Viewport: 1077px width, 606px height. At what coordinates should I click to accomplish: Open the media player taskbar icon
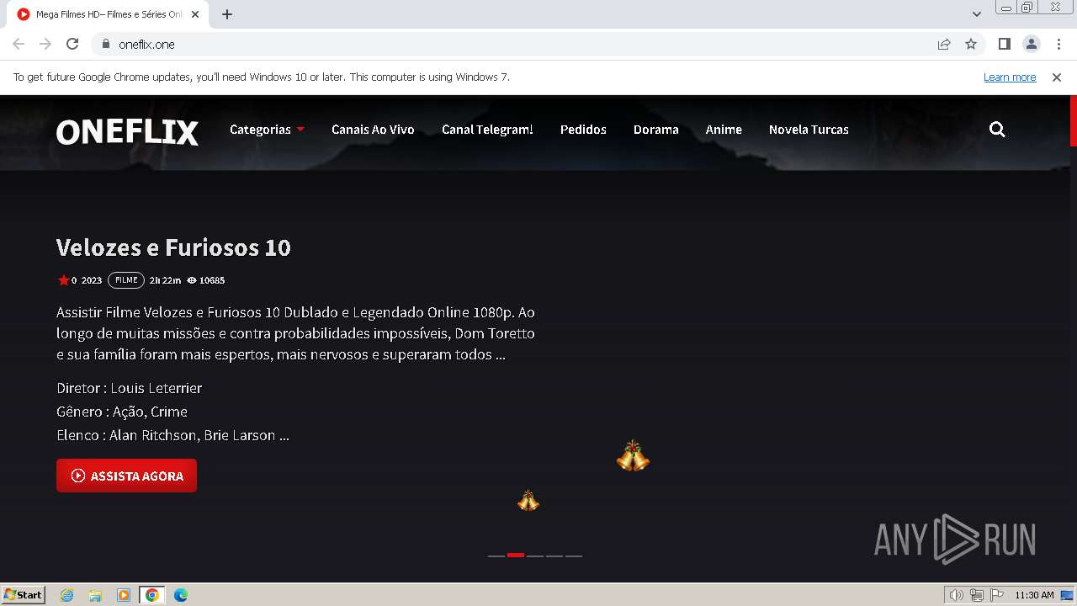(x=124, y=595)
